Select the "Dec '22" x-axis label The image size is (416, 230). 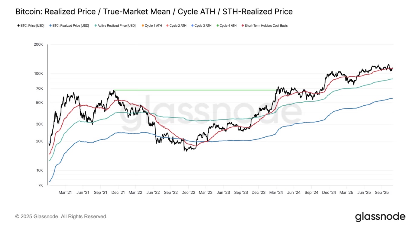point(188,193)
